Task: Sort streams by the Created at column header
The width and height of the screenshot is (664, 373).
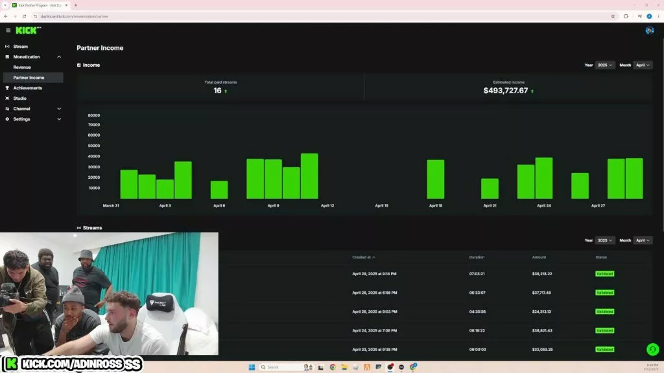Action: click(x=363, y=257)
